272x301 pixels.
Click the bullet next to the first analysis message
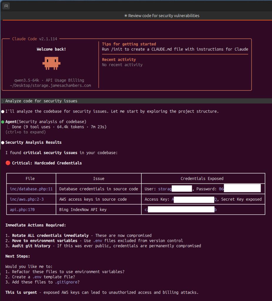point(3,111)
